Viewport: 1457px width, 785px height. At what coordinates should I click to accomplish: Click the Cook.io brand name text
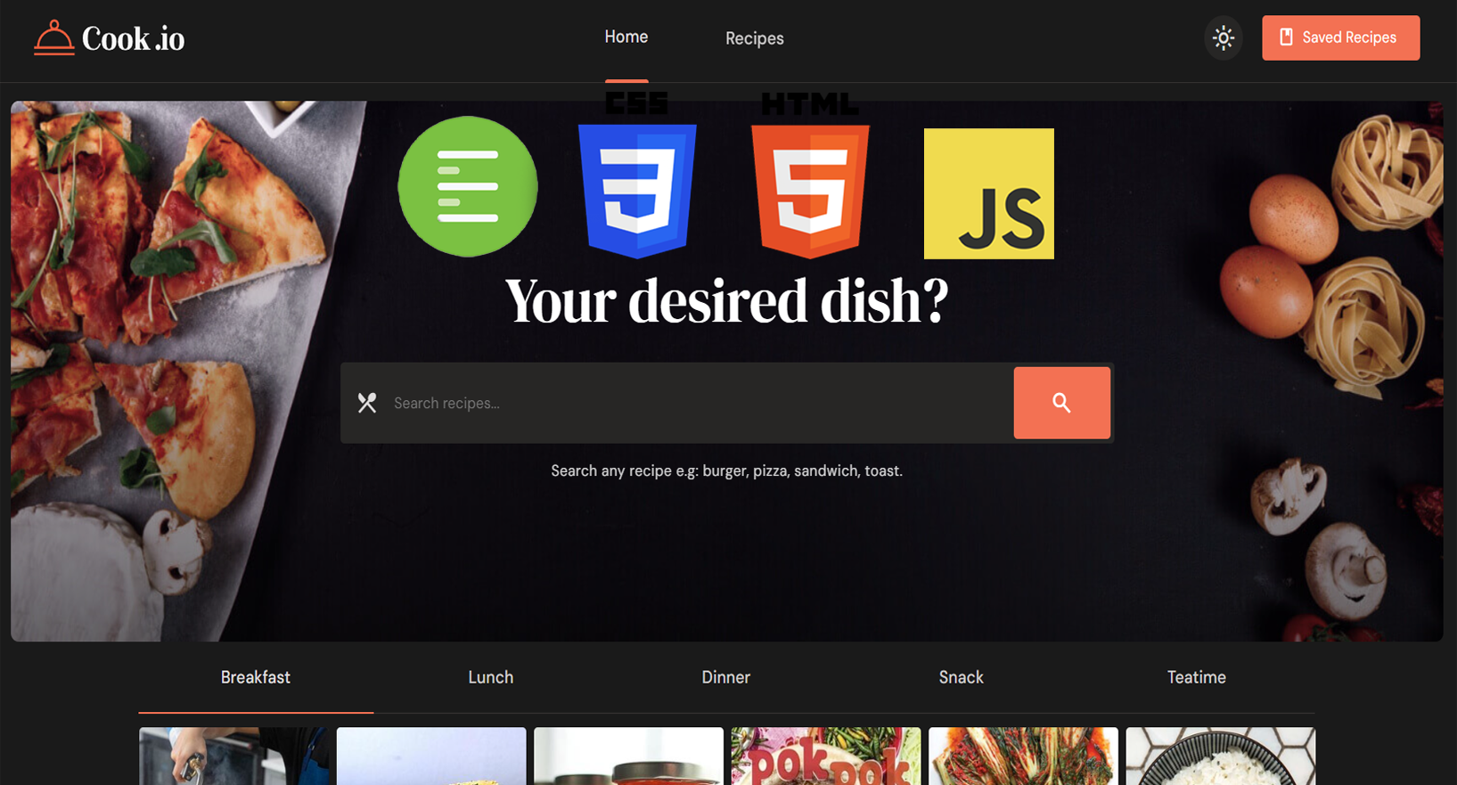134,38
